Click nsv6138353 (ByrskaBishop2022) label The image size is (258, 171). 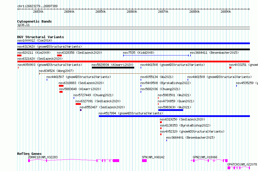click(185, 125)
